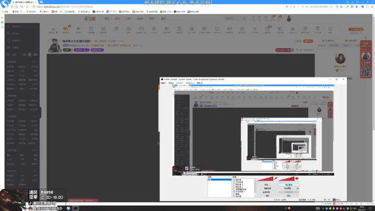Click the microphone icon in OBS mixer
Image resolution: width=375 pixels, height=211 pixels.
click(276, 178)
